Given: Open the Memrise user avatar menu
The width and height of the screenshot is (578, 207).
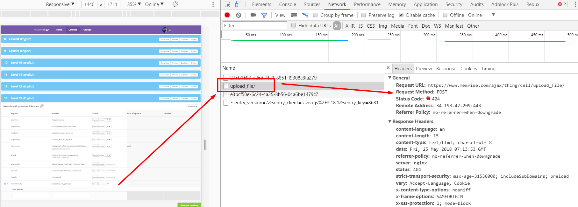Looking at the screenshot, I should point(167,30).
